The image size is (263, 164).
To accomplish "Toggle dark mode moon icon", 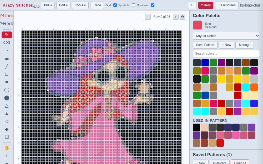I will 192,5.
